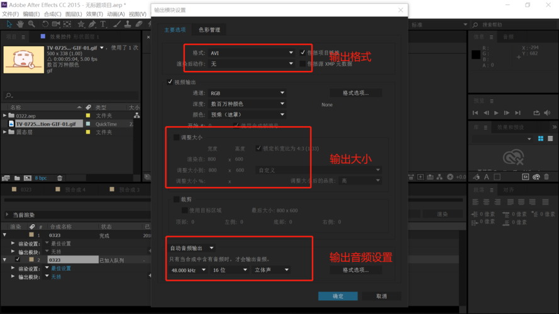Click trash delete icon in project panel

point(60,178)
